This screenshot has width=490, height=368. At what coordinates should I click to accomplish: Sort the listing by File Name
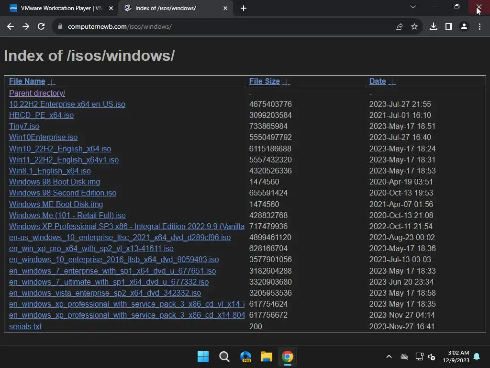[x=27, y=81]
